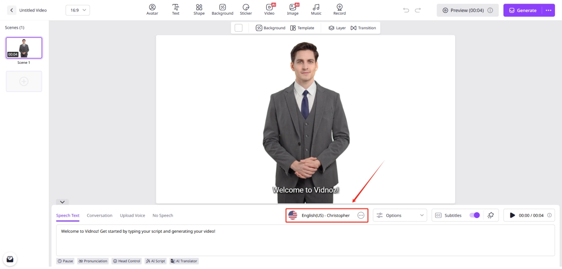This screenshot has height=269, width=562.
Task: Collapse the speech panel with chevron
Action: pyautogui.click(x=62, y=202)
